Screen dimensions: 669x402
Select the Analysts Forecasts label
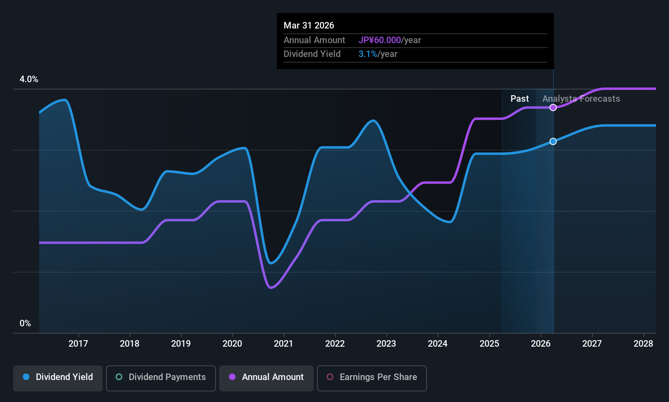(x=581, y=98)
